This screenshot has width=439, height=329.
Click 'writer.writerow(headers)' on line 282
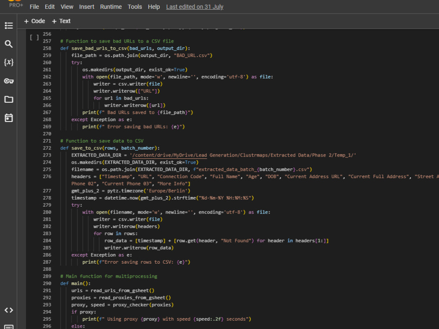[126, 226]
